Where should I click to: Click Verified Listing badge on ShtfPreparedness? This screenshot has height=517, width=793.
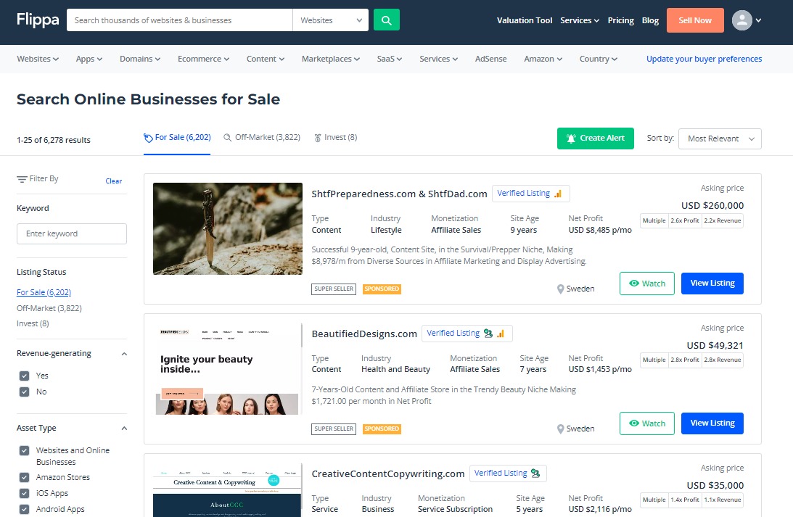(530, 194)
